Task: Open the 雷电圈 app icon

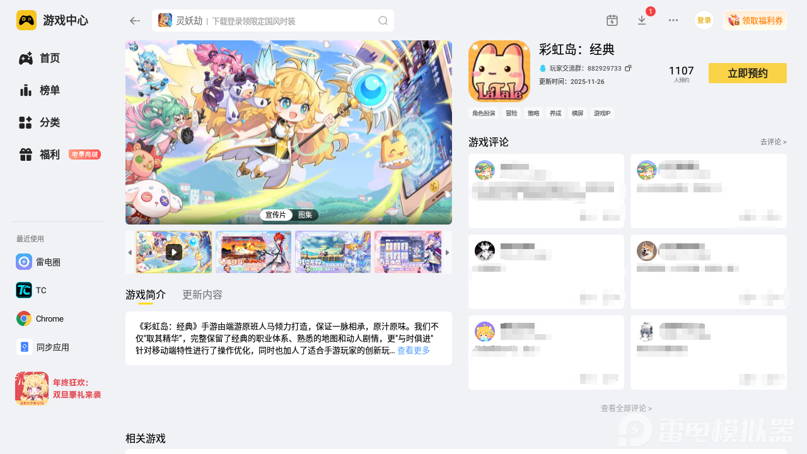Action: pyautogui.click(x=24, y=262)
